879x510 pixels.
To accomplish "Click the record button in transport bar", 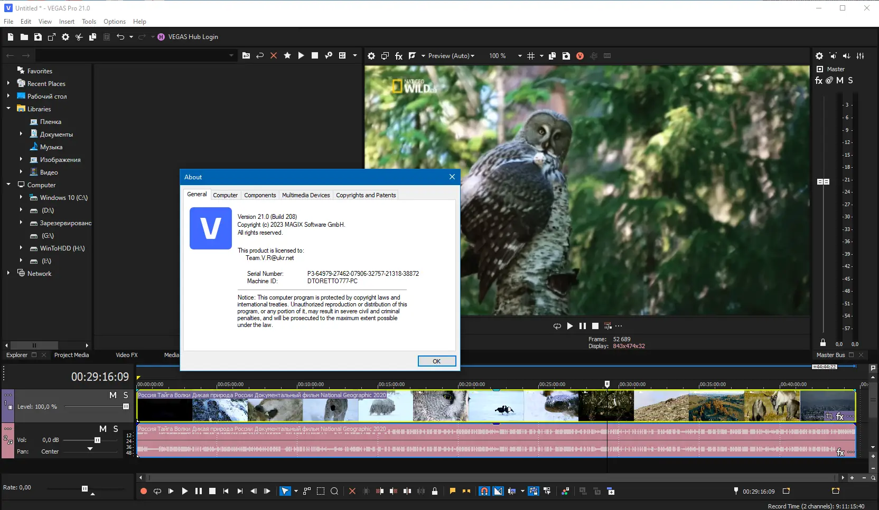I will point(144,491).
